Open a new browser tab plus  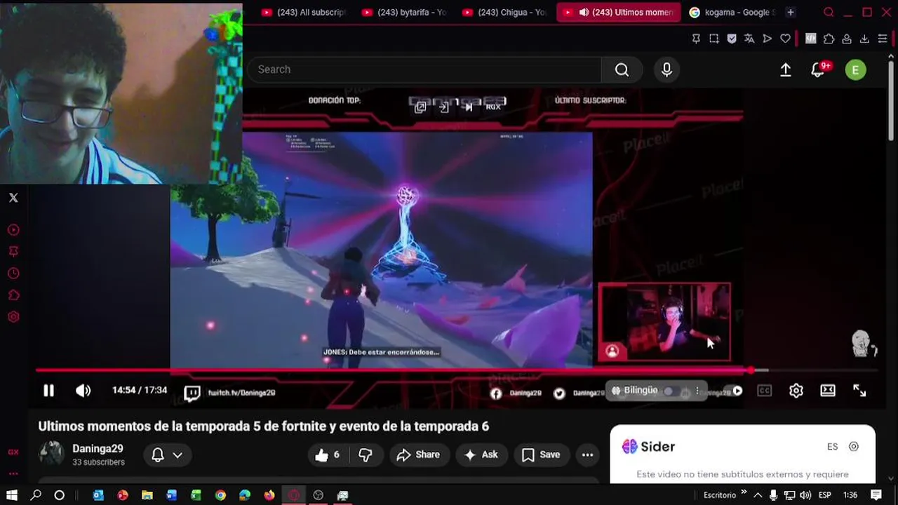(791, 12)
